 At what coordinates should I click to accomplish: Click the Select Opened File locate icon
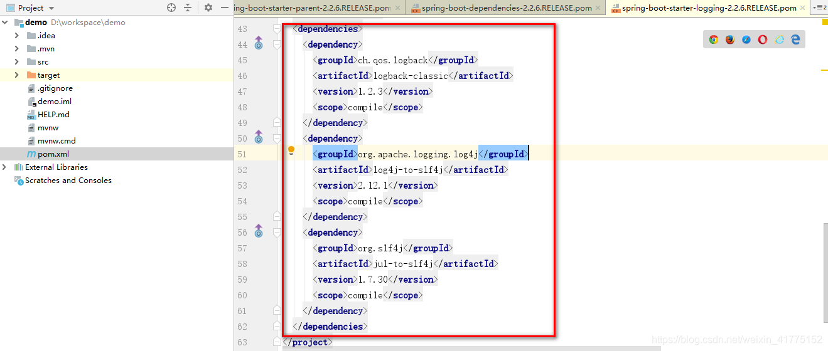coord(171,8)
